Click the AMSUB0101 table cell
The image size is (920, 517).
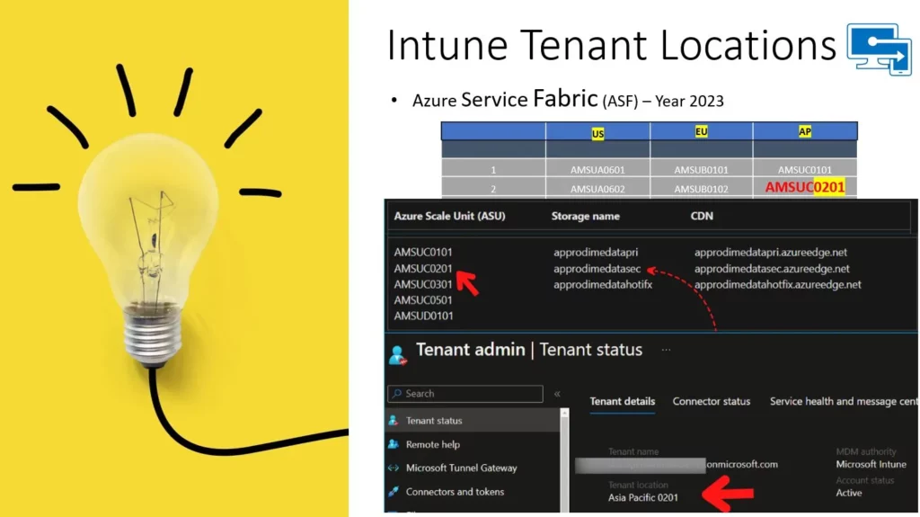pyautogui.click(x=701, y=170)
